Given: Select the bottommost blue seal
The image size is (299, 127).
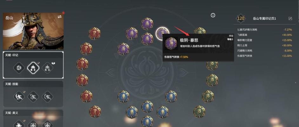Looking at the screenshot, I should [147, 121].
